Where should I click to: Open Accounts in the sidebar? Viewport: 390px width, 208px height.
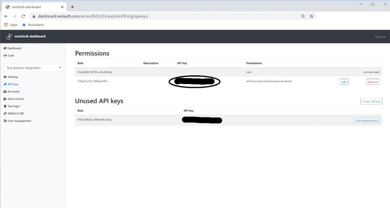pos(13,92)
